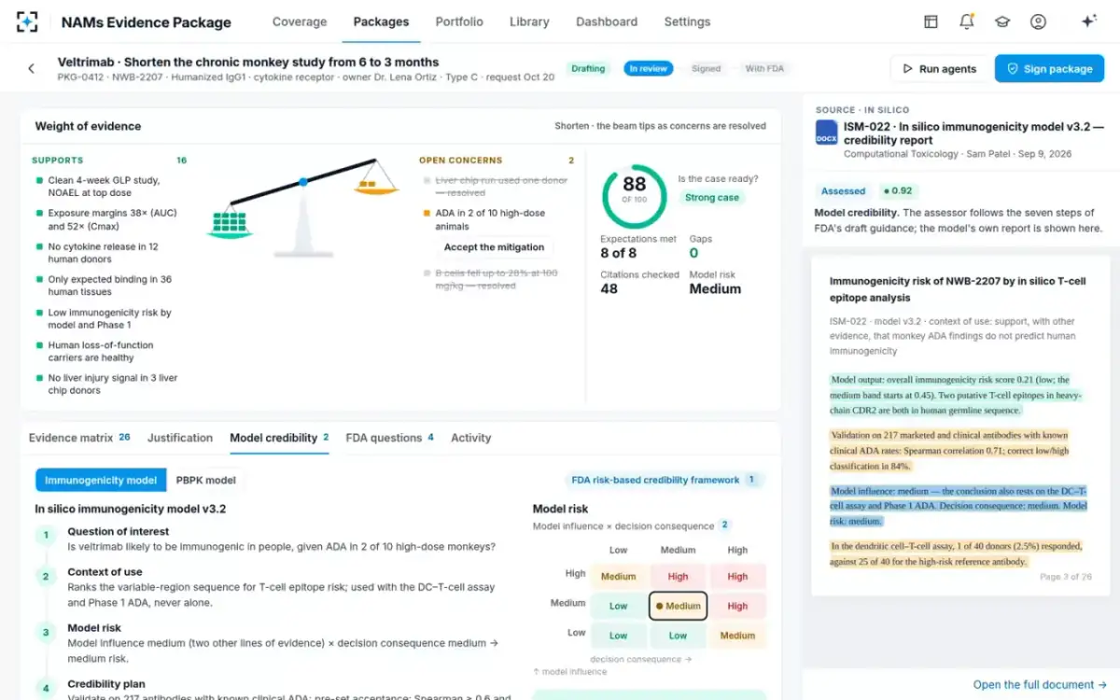Open the graduation cap learning icon

[x=1002, y=21]
